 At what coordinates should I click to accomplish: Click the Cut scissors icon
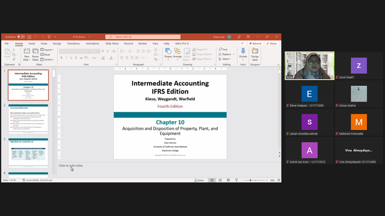[x=14, y=50]
